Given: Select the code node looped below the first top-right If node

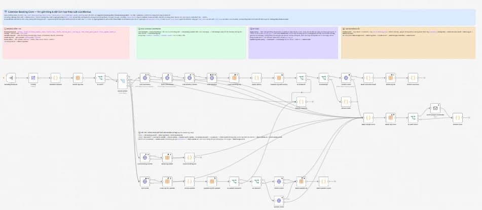Looking at the screenshot, I should [x=301, y=102].
